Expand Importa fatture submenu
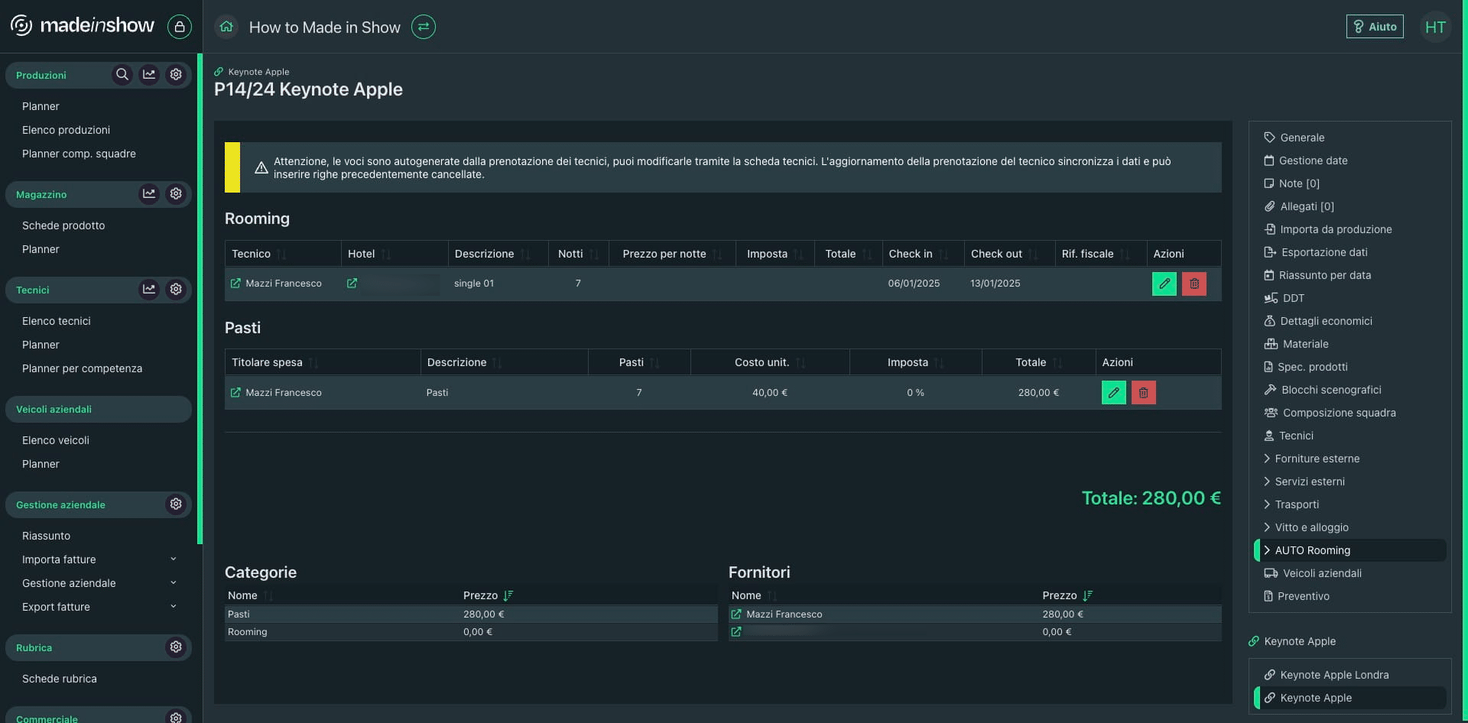The height and width of the screenshot is (723, 1468). tap(173, 559)
